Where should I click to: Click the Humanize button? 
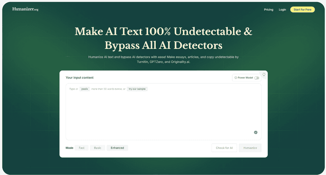(250, 148)
